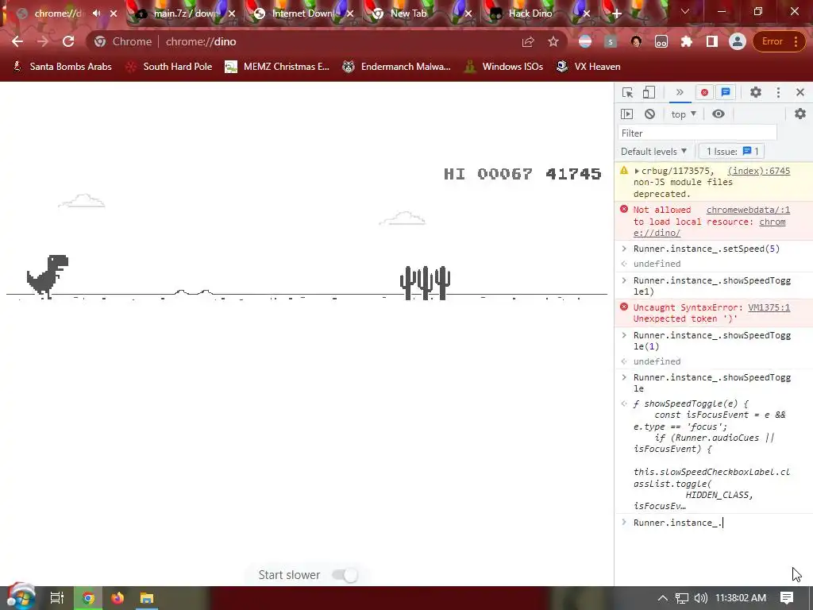Image resolution: width=813 pixels, height=610 pixels.
Task: Click the eyes face extension icon
Action: pyautogui.click(x=661, y=41)
